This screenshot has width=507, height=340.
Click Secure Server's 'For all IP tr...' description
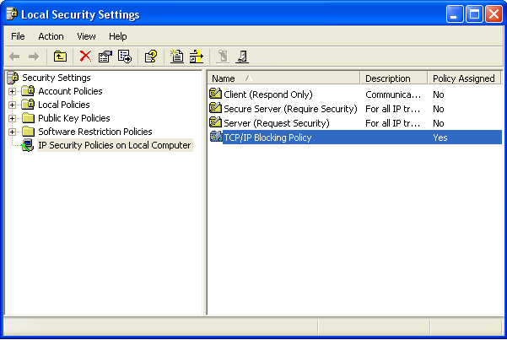[392, 109]
